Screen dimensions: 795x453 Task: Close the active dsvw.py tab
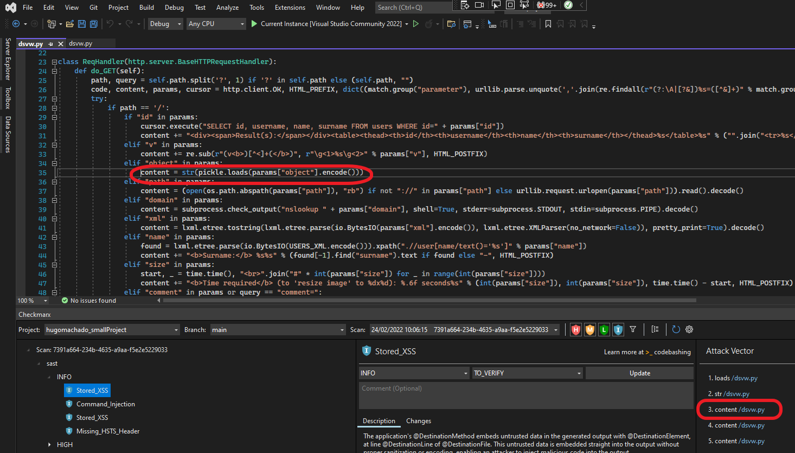(61, 44)
